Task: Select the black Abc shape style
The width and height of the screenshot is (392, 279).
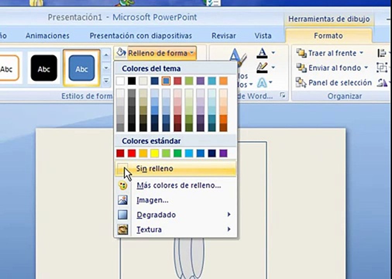Action: [44, 68]
